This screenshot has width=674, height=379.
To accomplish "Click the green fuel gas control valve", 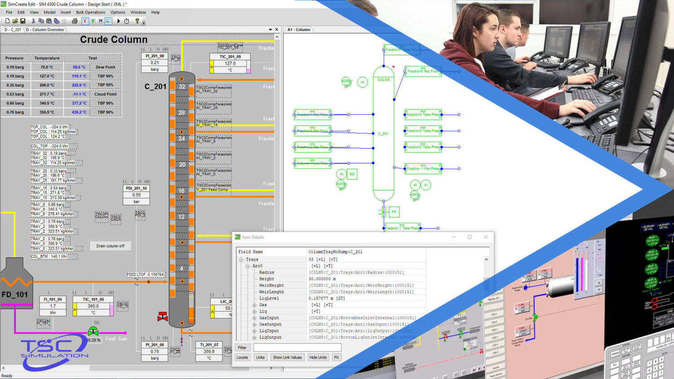I will (93, 331).
